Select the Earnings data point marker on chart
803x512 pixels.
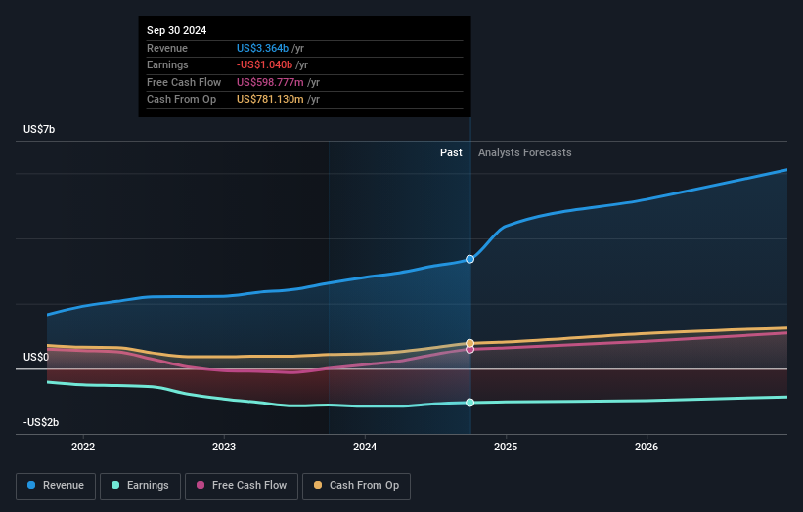coord(469,403)
